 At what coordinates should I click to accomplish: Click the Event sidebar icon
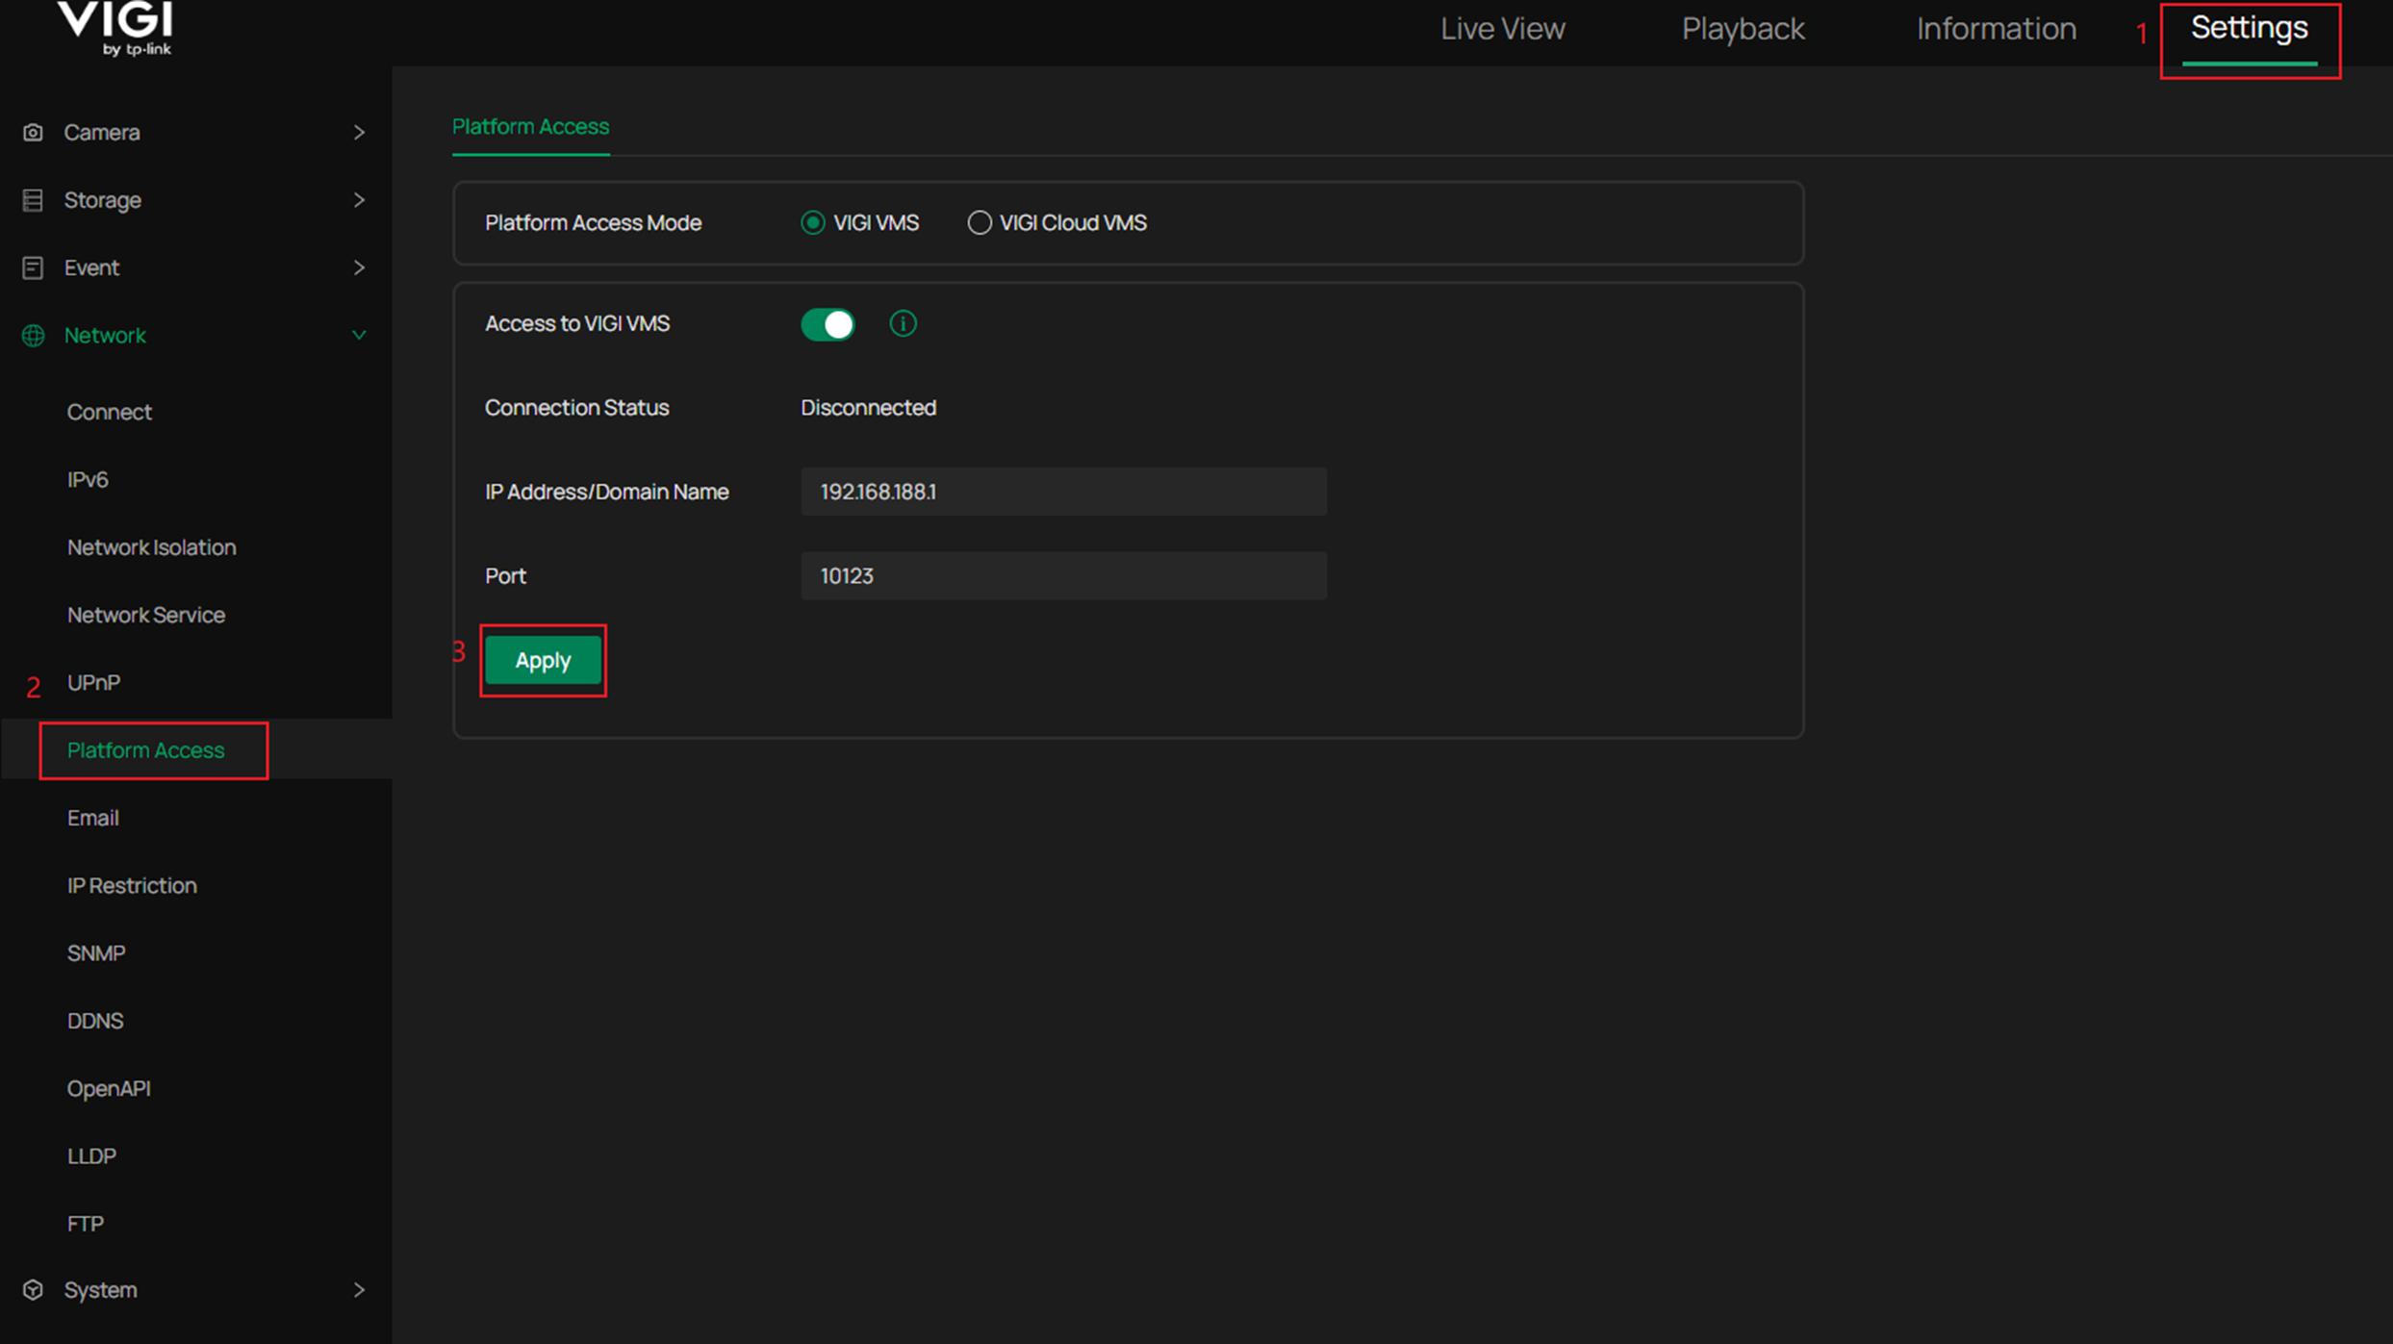(x=33, y=267)
